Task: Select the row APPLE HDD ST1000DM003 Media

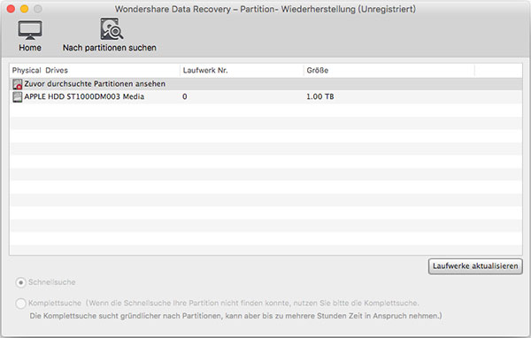Action: point(265,96)
